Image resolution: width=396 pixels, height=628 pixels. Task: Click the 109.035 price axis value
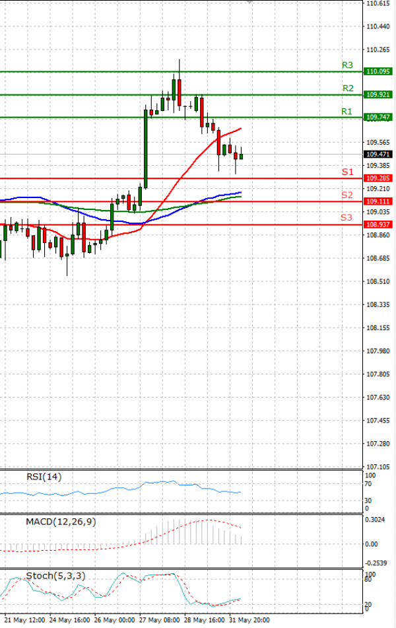pyautogui.click(x=378, y=212)
